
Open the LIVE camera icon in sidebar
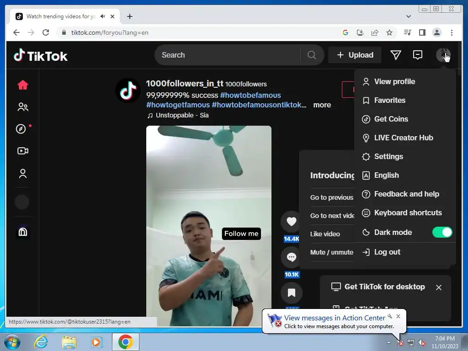[x=23, y=151]
